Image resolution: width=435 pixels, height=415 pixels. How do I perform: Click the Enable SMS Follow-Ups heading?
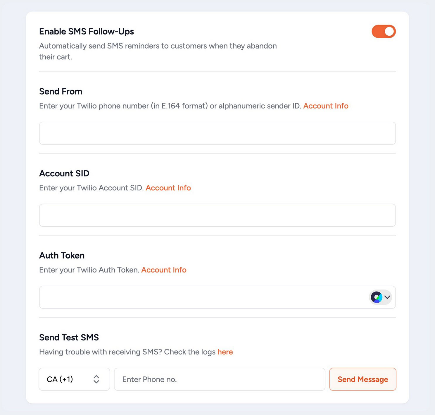87,31
